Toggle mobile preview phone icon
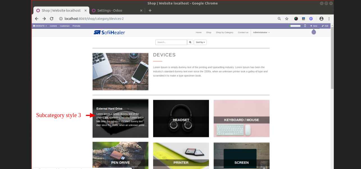The width and height of the screenshot is (361, 169). (x=305, y=26)
